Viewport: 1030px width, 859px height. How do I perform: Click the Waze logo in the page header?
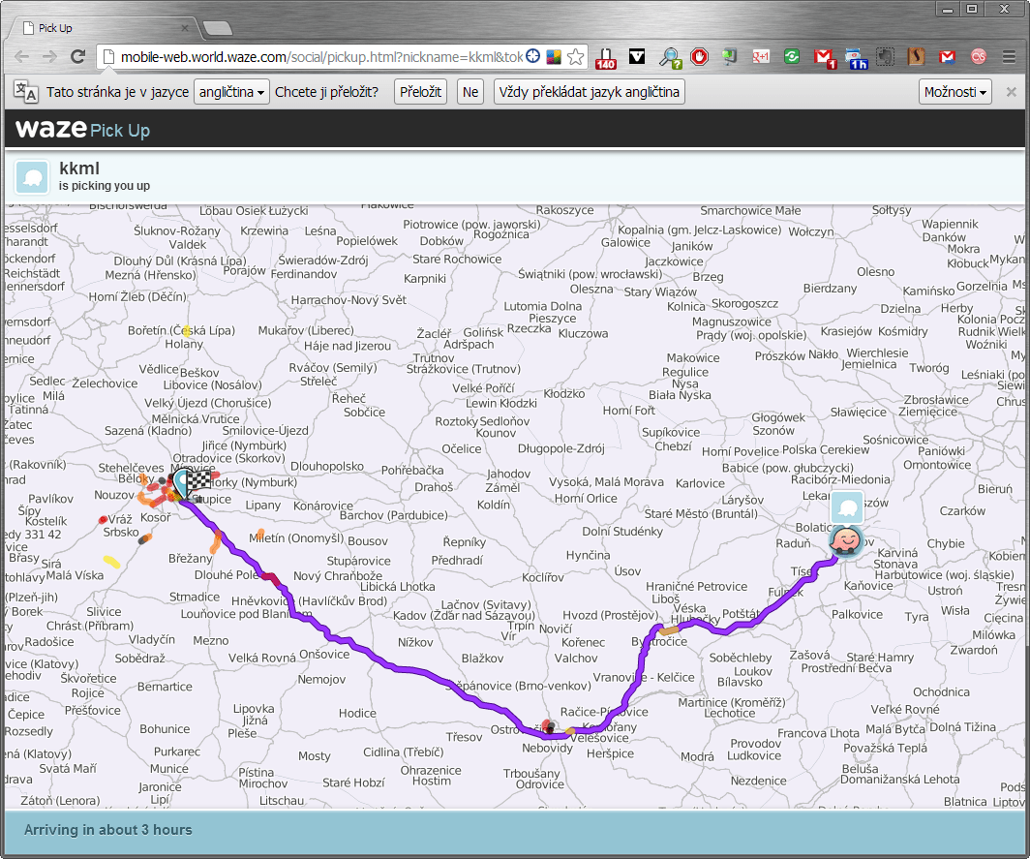pyautogui.click(x=51, y=128)
